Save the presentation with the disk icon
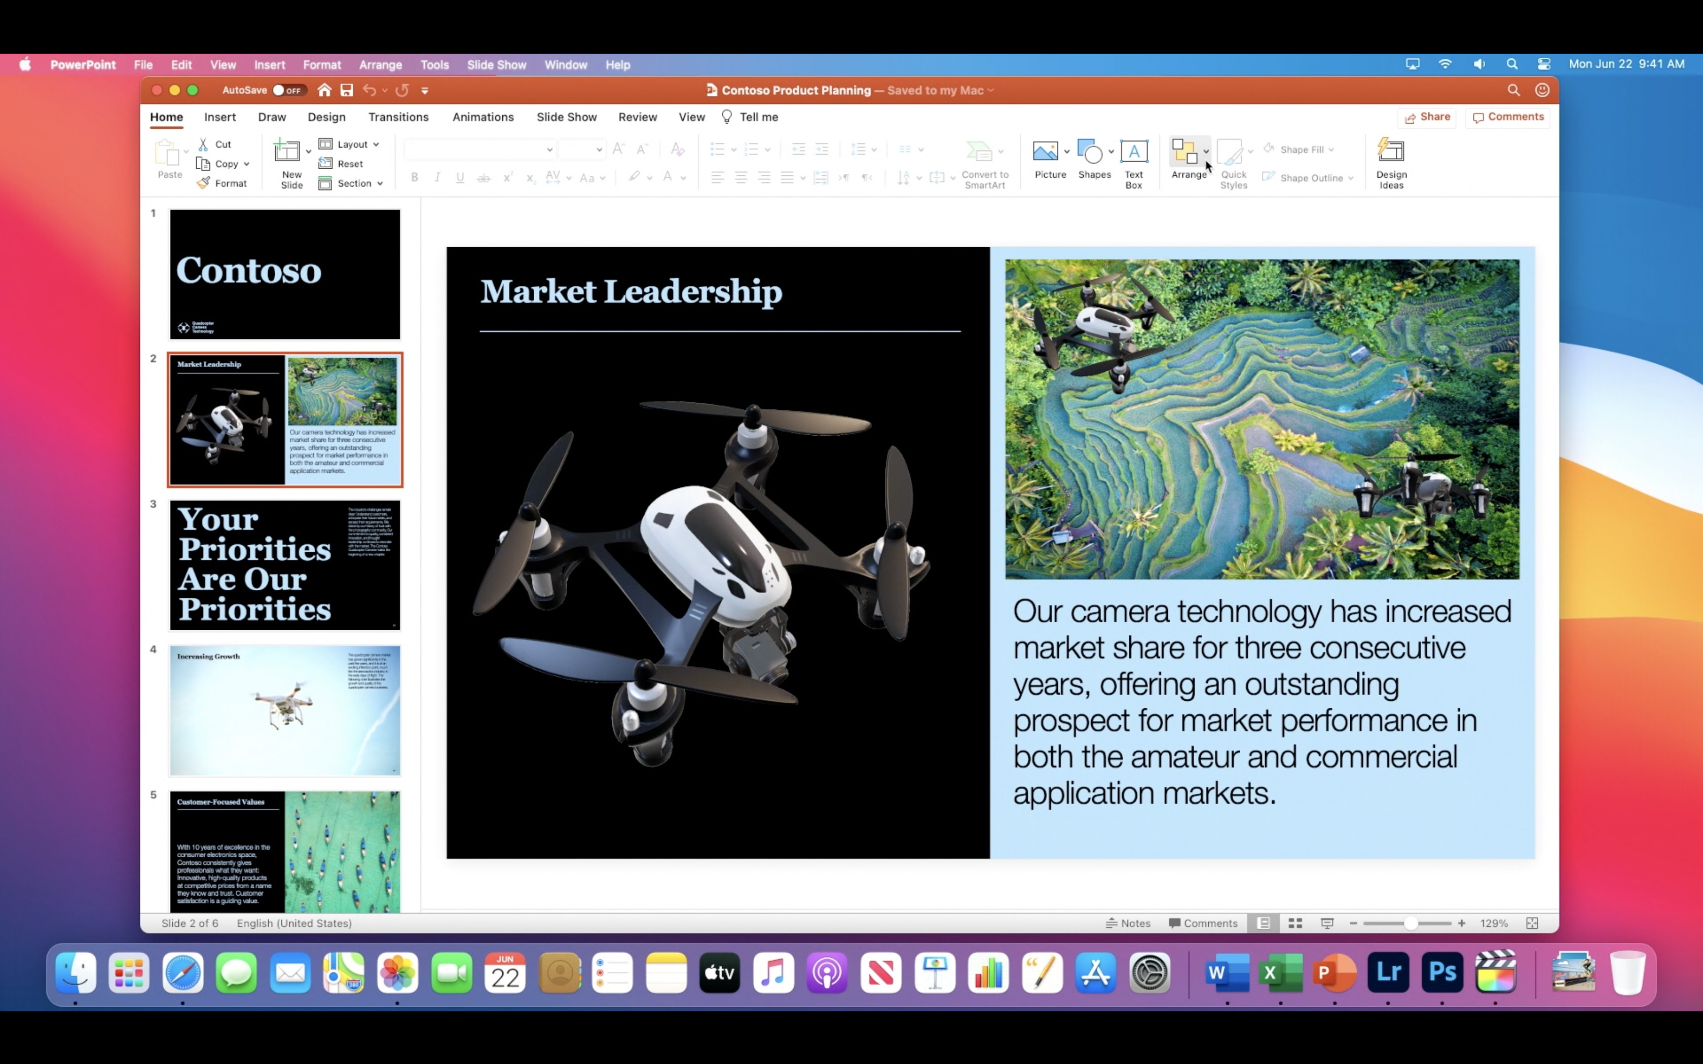The width and height of the screenshot is (1703, 1064). coord(347,90)
